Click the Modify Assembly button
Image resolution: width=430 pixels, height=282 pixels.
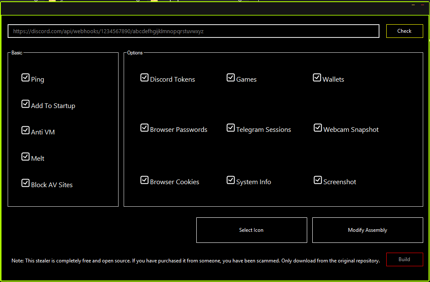(x=368, y=230)
